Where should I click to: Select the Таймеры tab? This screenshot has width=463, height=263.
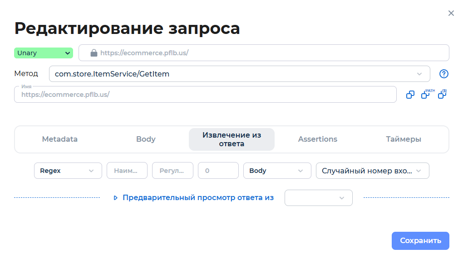click(403, 139)
